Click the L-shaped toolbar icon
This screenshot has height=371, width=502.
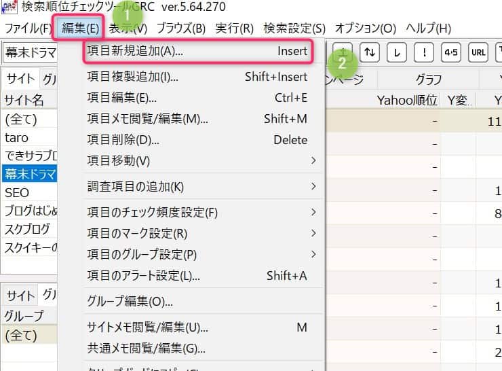397,52
